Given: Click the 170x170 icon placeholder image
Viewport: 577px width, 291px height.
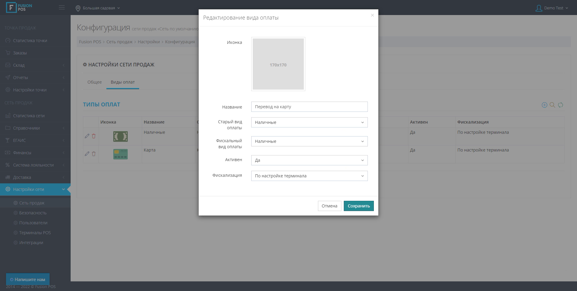Looking at the screenshot, I should 278,64.
